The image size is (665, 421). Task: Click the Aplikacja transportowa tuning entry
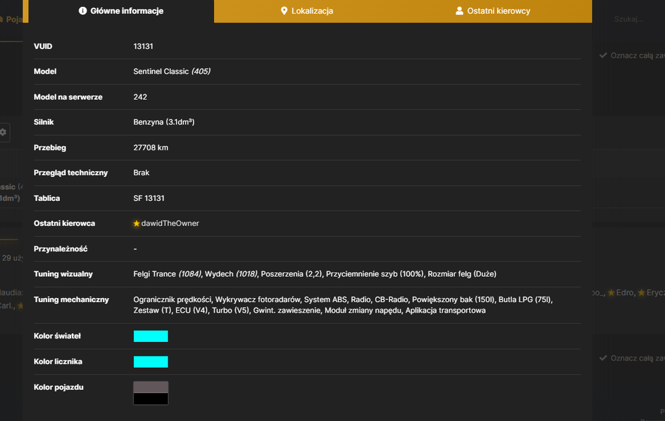tap(446, 311)
